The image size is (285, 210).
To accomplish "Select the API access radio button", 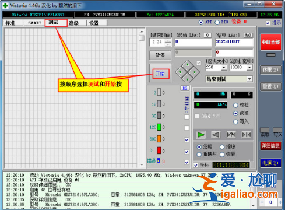I will [x=201, y=22].
